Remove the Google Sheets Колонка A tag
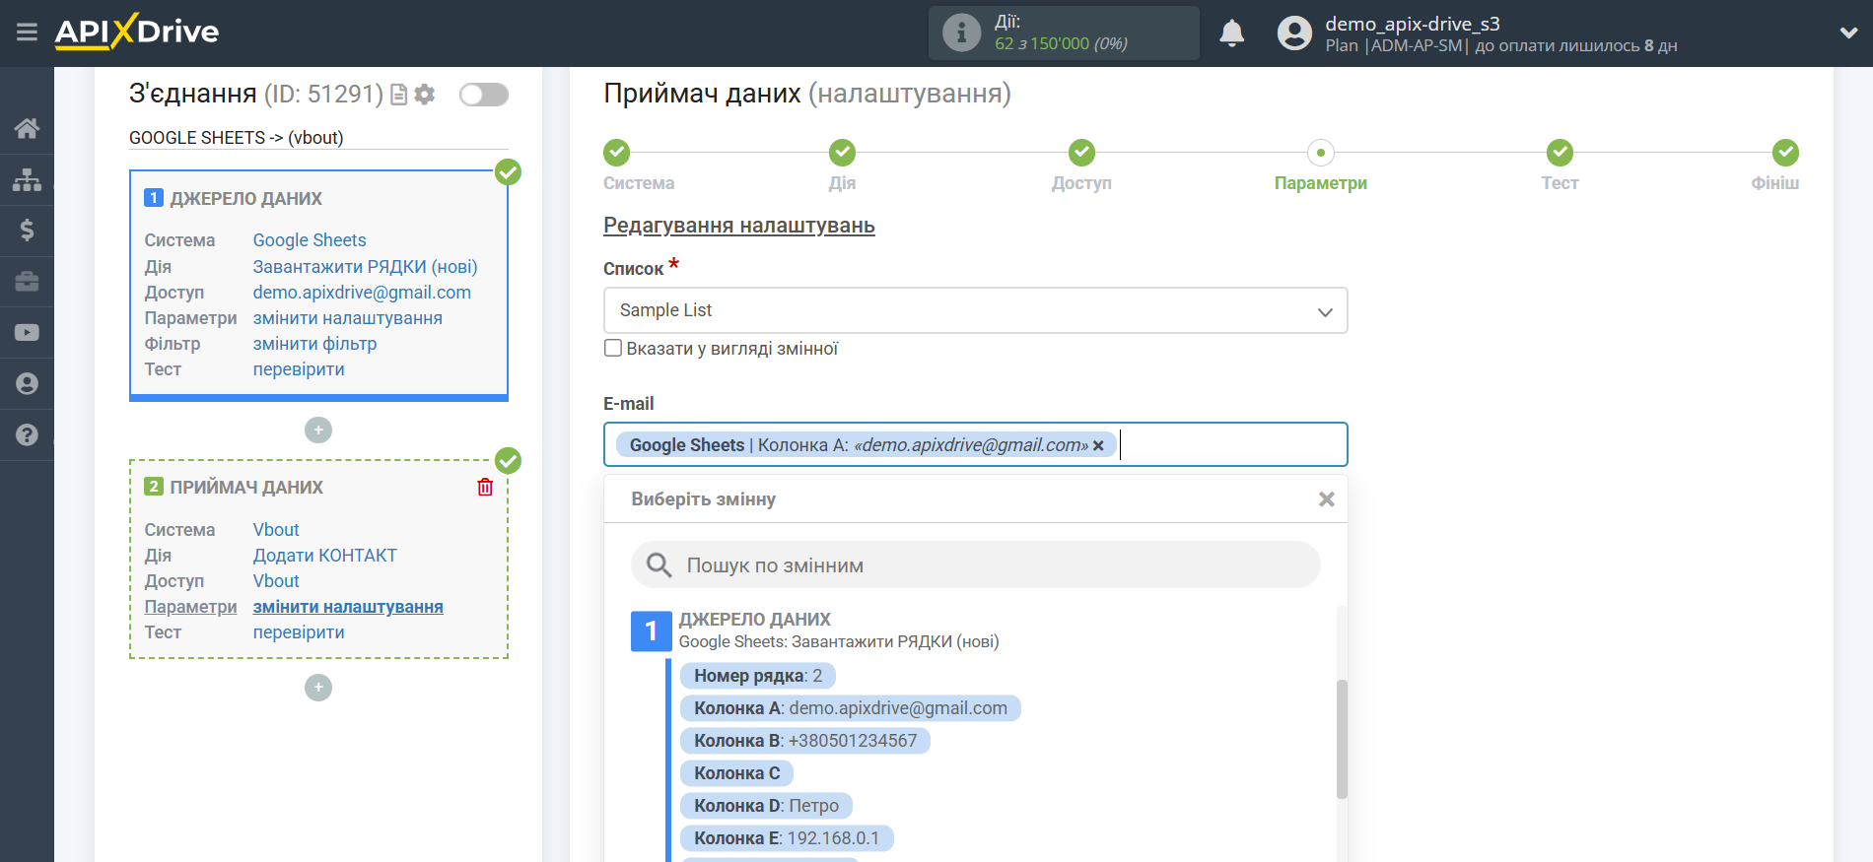Screen dimensions: 1873x862 coord(1098,445)
